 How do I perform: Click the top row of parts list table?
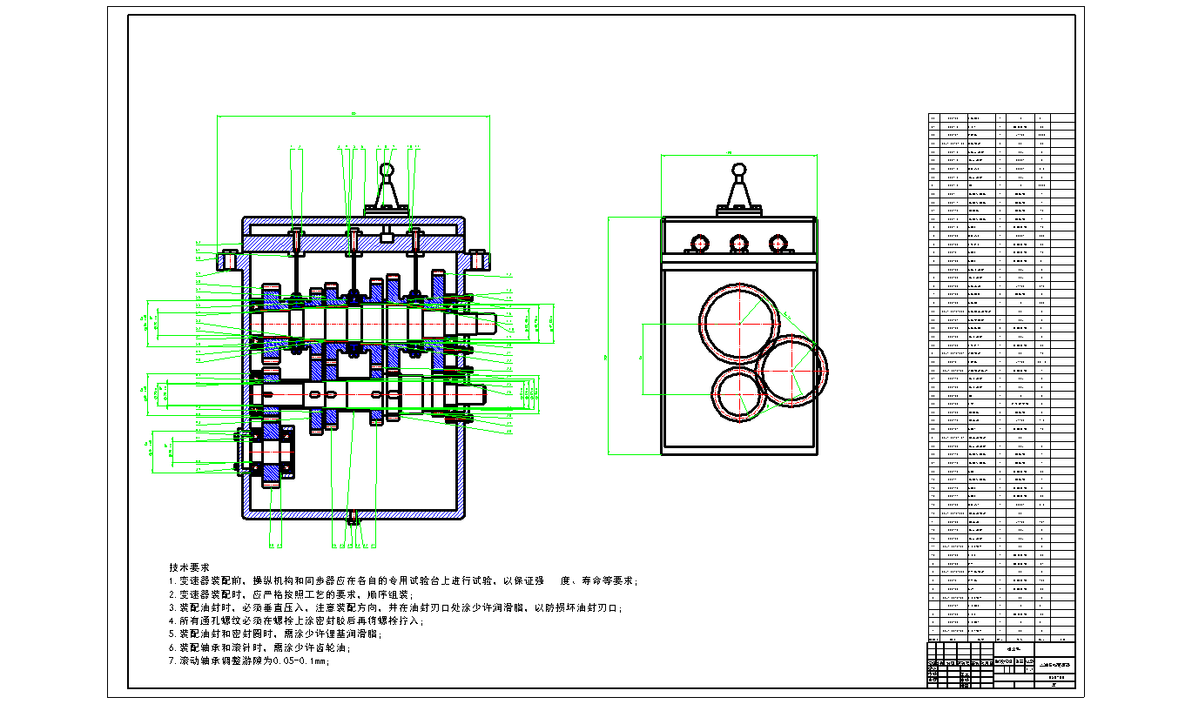click(x=1001, y=117)
